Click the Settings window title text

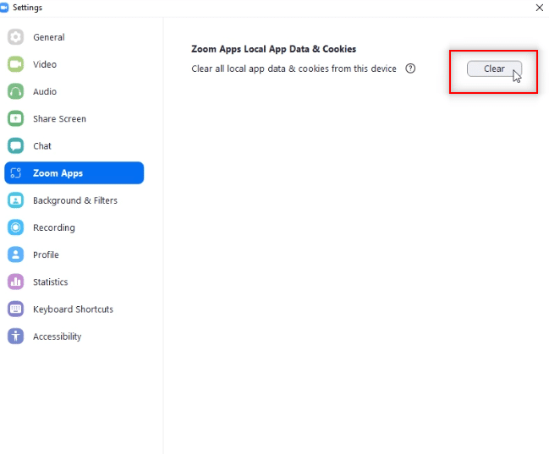27,8
